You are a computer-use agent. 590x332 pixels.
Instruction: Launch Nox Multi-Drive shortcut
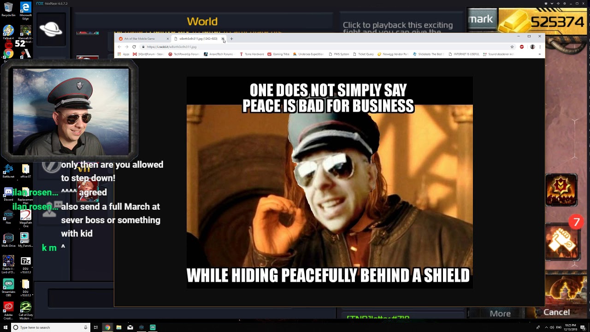pyautogui.click(x=8, y=240)
